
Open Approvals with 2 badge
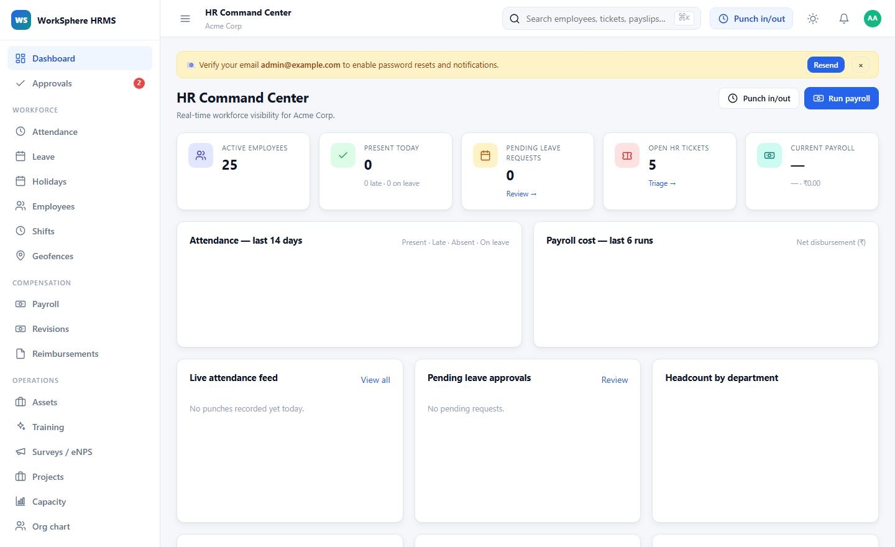[x=80, y=83]
